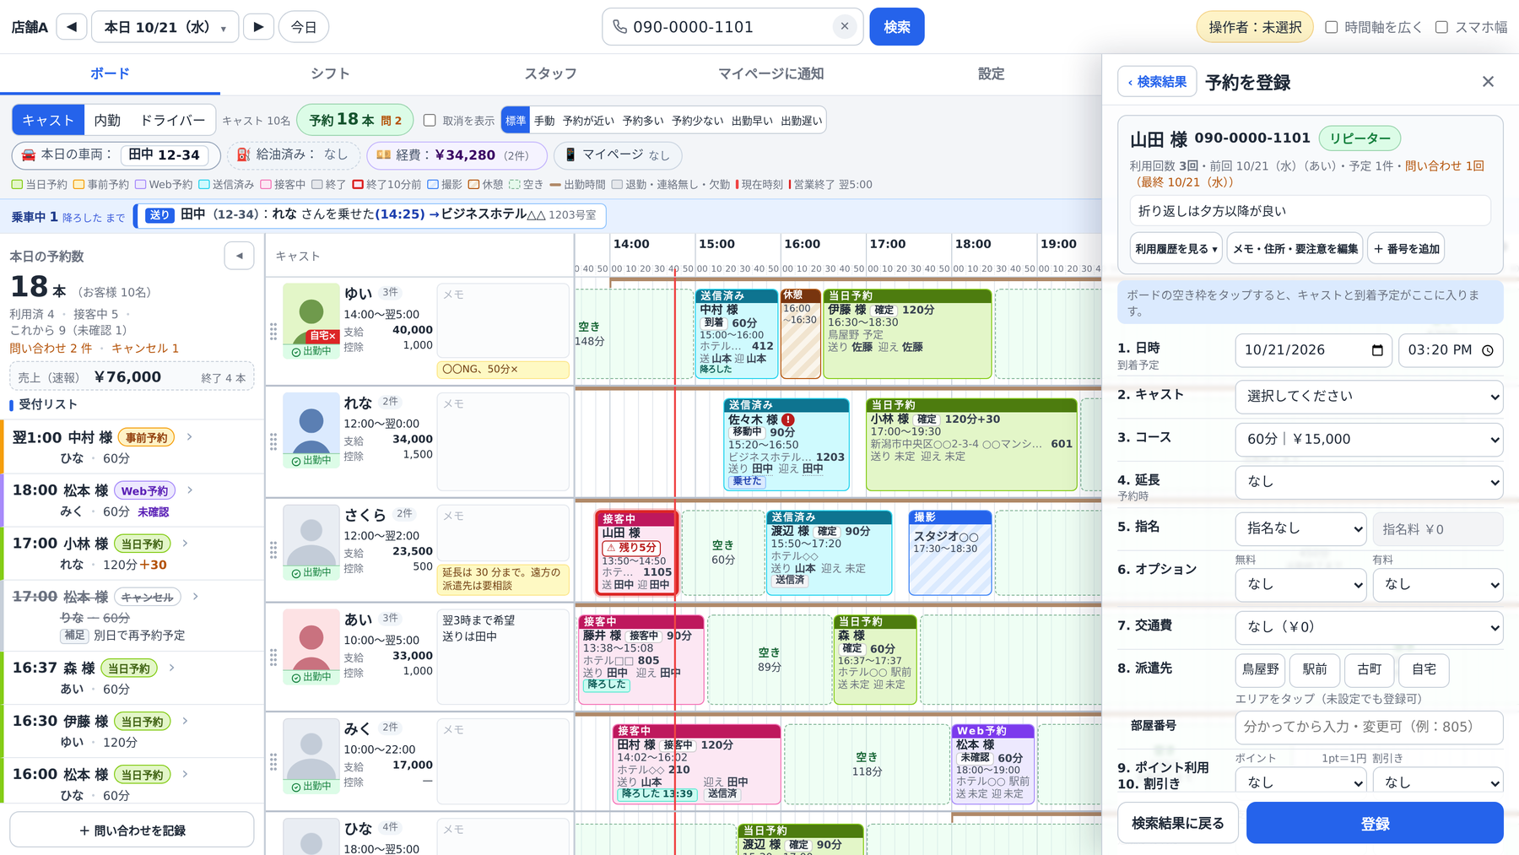
Task: Open the 延長 dropdown
Action: tap(1369, 481)
